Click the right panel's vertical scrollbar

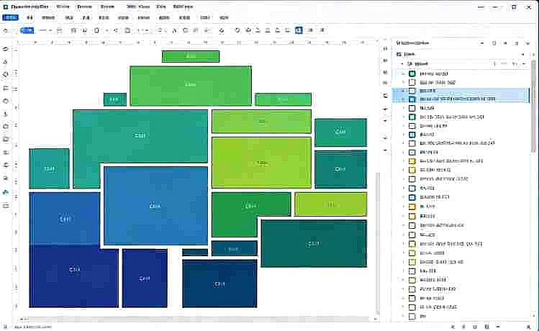coord(533,106)
